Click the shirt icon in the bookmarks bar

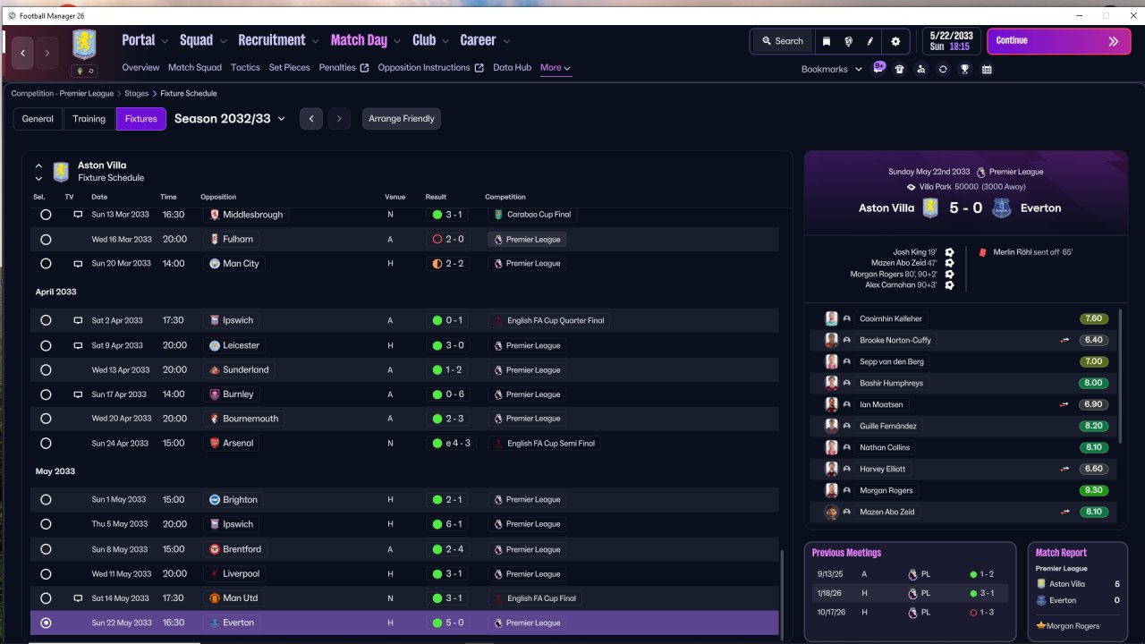click(x=900, y=69)
